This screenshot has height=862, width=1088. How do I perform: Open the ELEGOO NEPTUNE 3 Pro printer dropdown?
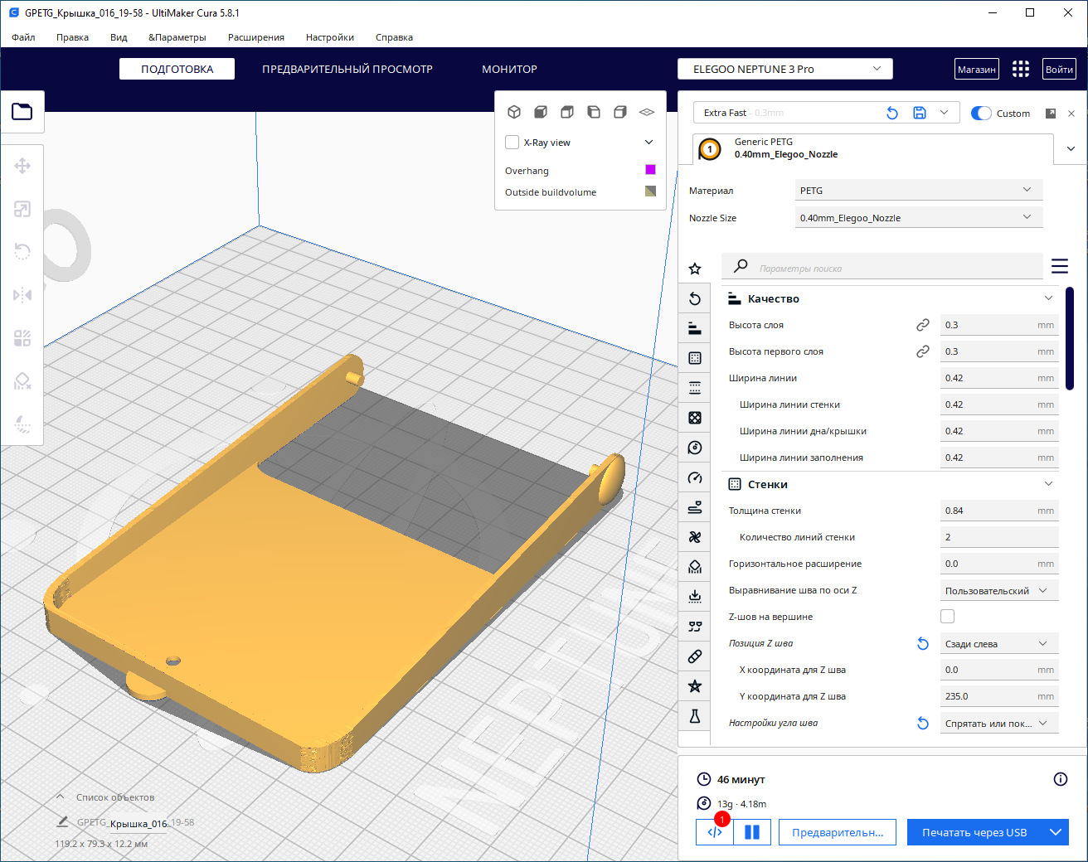click(x=784, y=69)
